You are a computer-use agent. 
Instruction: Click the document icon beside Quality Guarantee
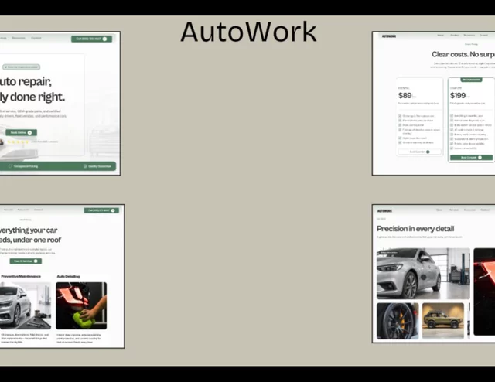[x=85, y=166]
